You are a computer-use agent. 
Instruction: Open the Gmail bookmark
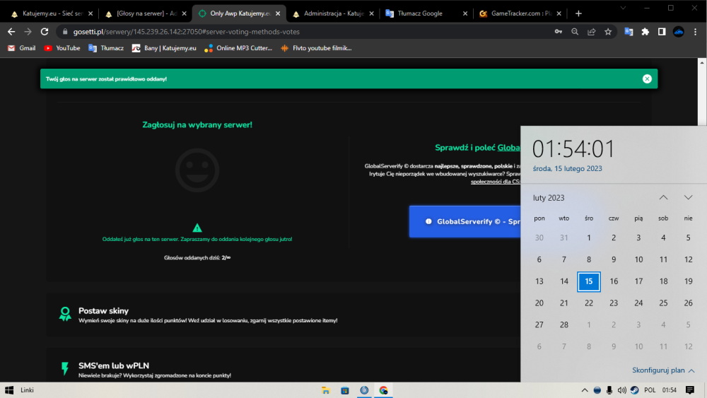(x=22, y=48)
